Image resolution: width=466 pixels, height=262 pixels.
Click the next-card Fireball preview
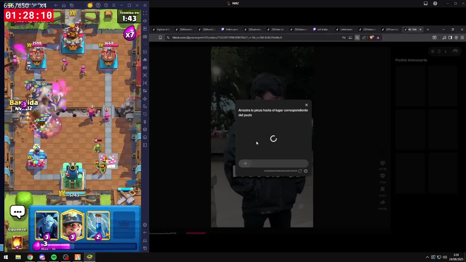click(17, 242)
